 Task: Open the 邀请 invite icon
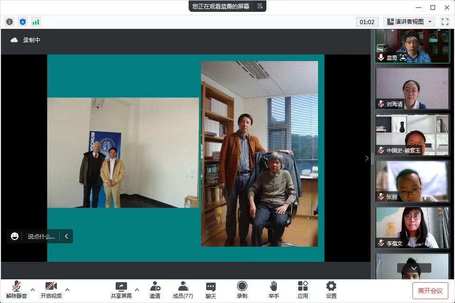155,289
